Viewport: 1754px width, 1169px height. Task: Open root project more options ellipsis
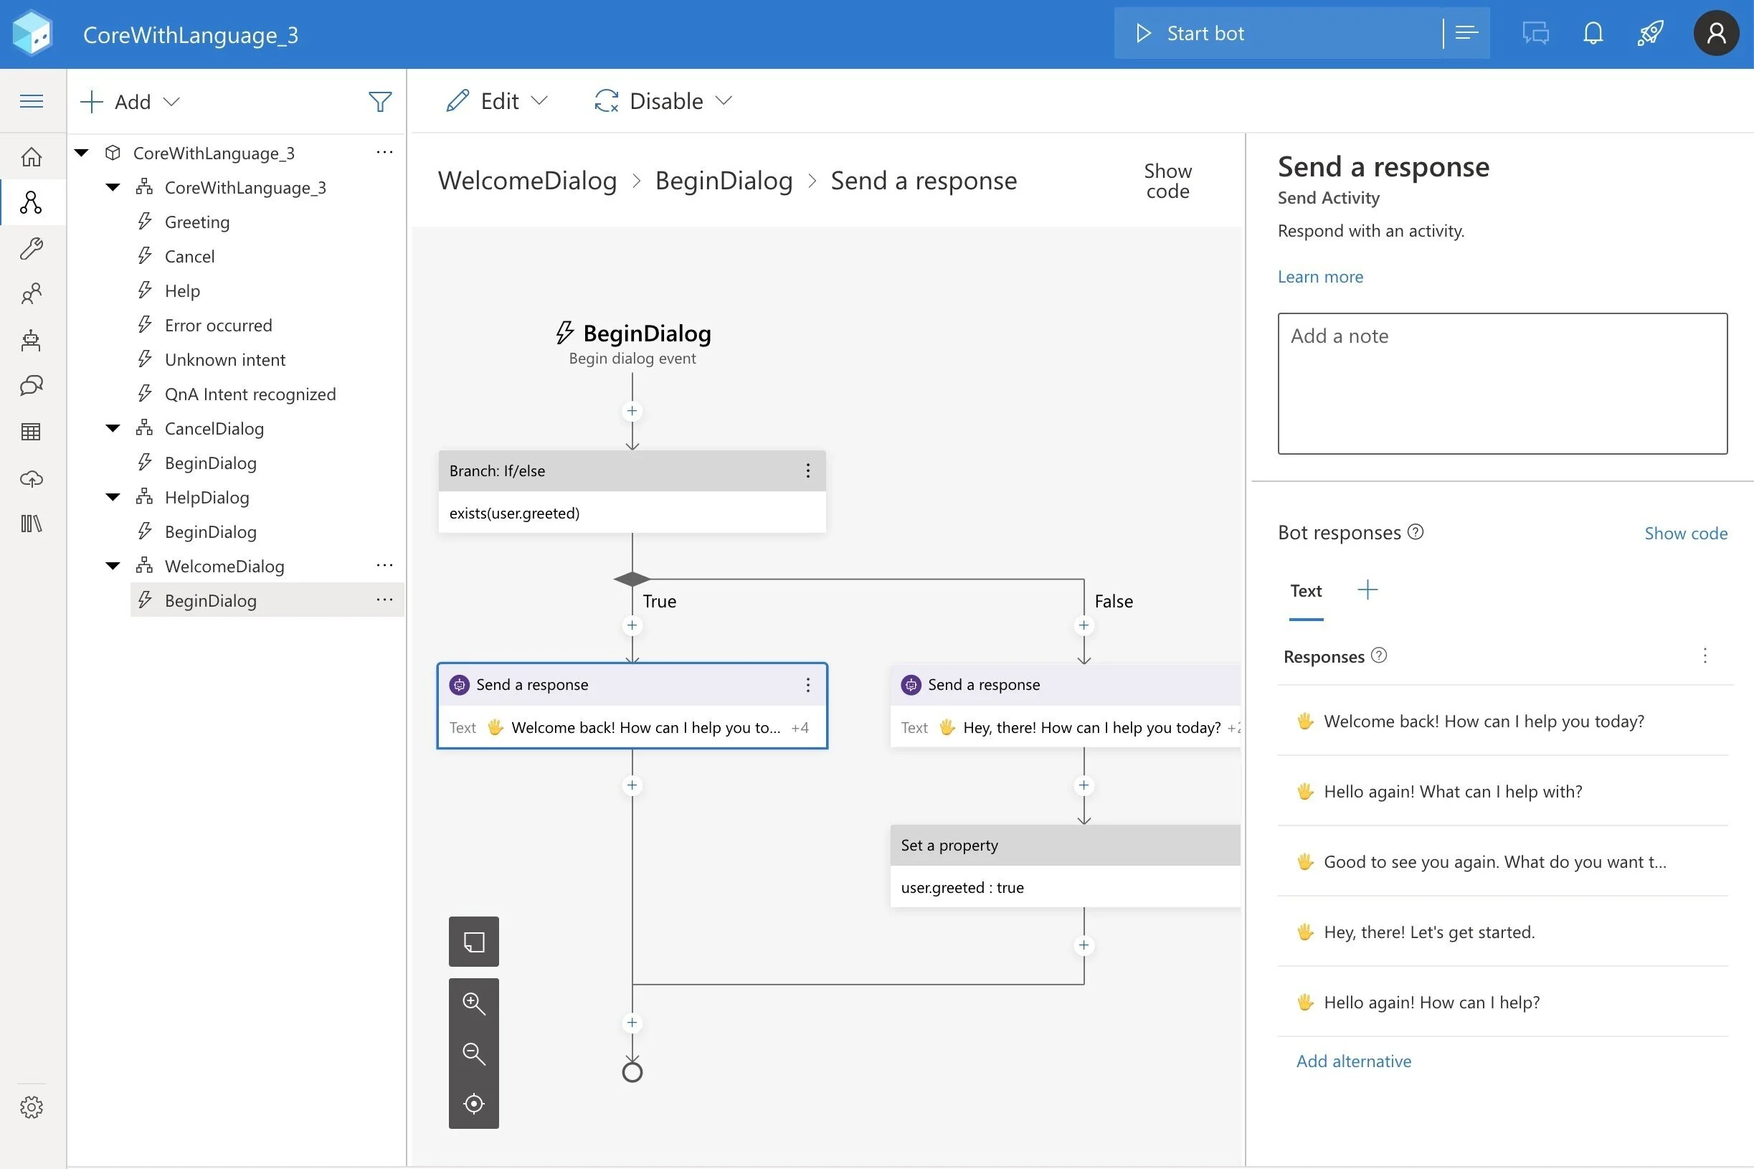[384, 152]
